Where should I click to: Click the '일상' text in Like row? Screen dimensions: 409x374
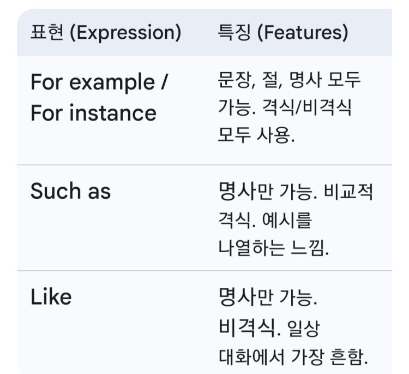(303, 328)
